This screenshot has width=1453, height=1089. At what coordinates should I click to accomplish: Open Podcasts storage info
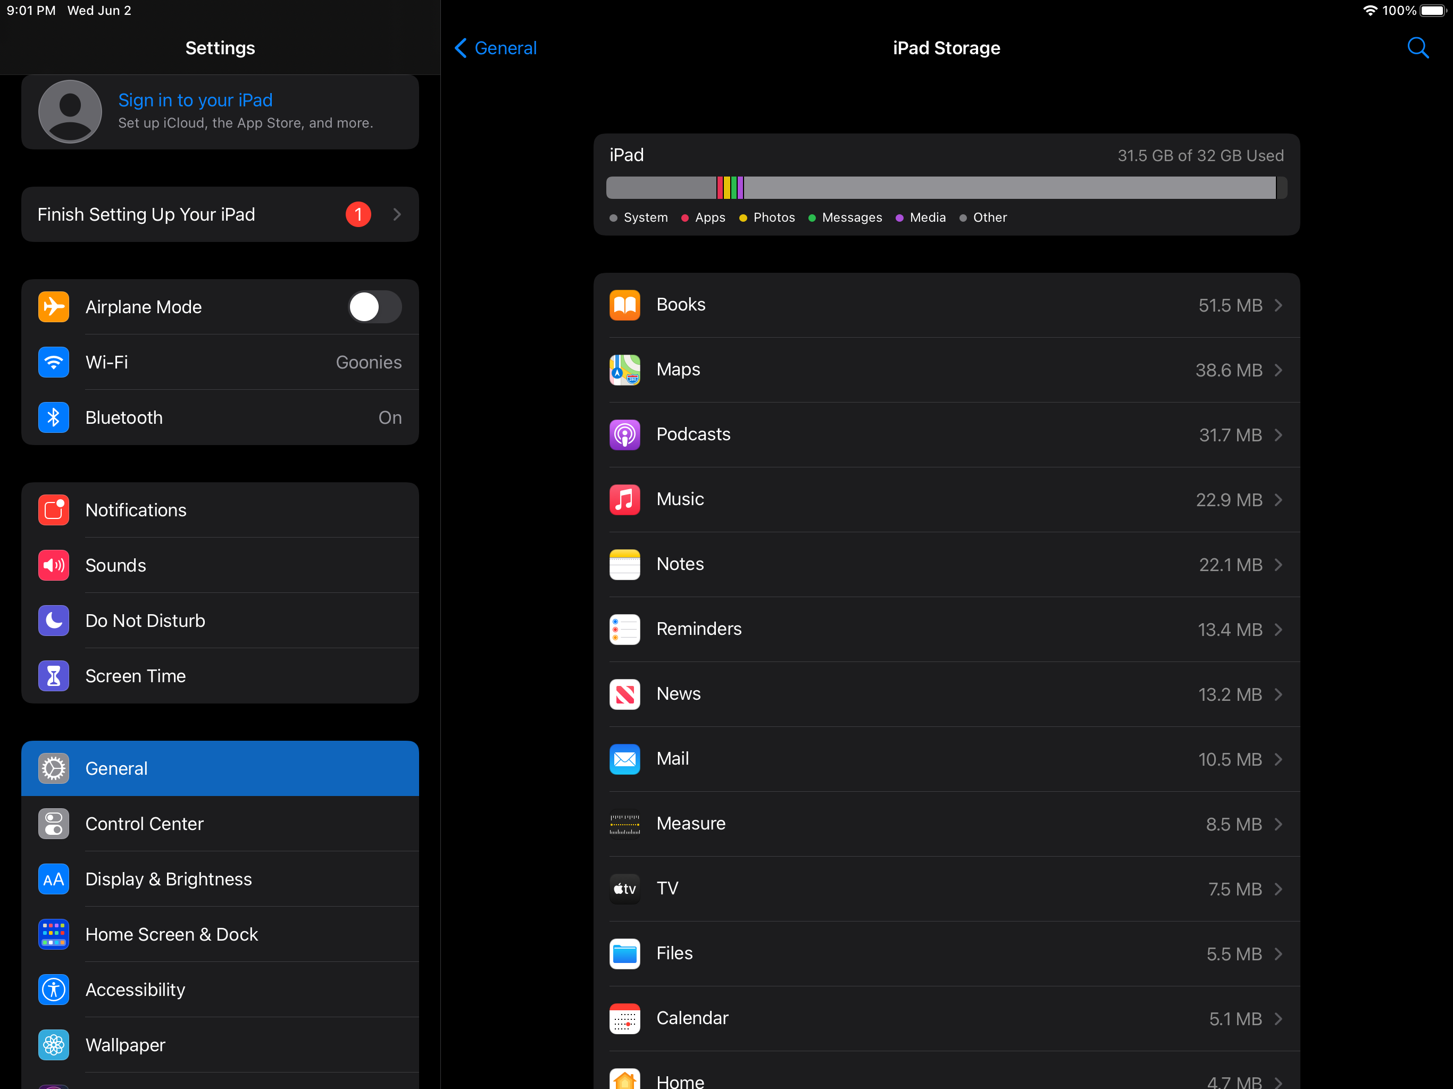(946, 434)
